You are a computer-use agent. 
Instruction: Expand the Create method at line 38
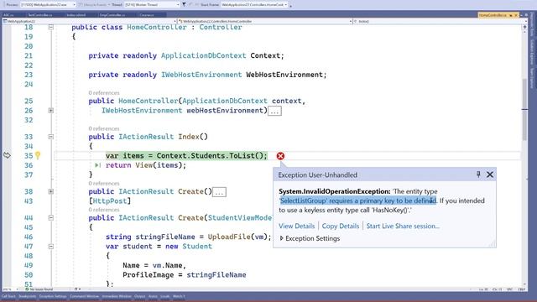pos(50,191)
